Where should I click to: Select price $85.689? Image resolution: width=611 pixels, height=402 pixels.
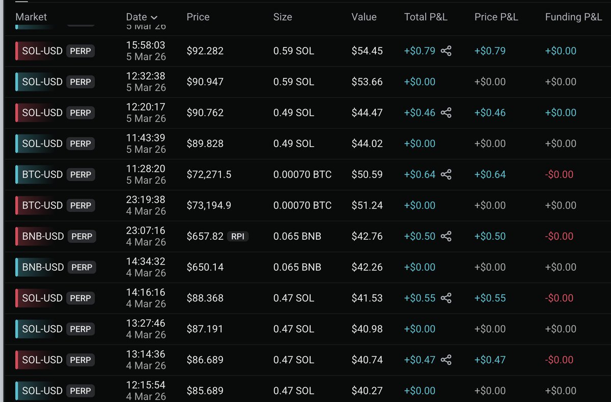(x=205, y=391)
